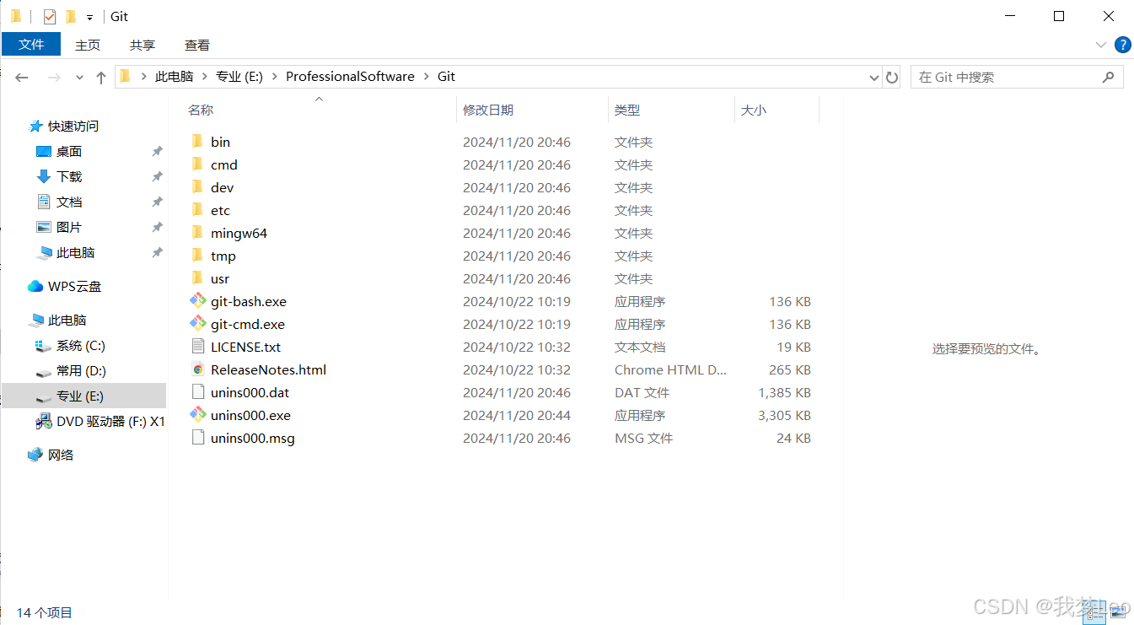The width and height of the screenshot is (1134, 625).
Task: Select DVD 驱动器 (F:) drive
Action: pos(110,421)
